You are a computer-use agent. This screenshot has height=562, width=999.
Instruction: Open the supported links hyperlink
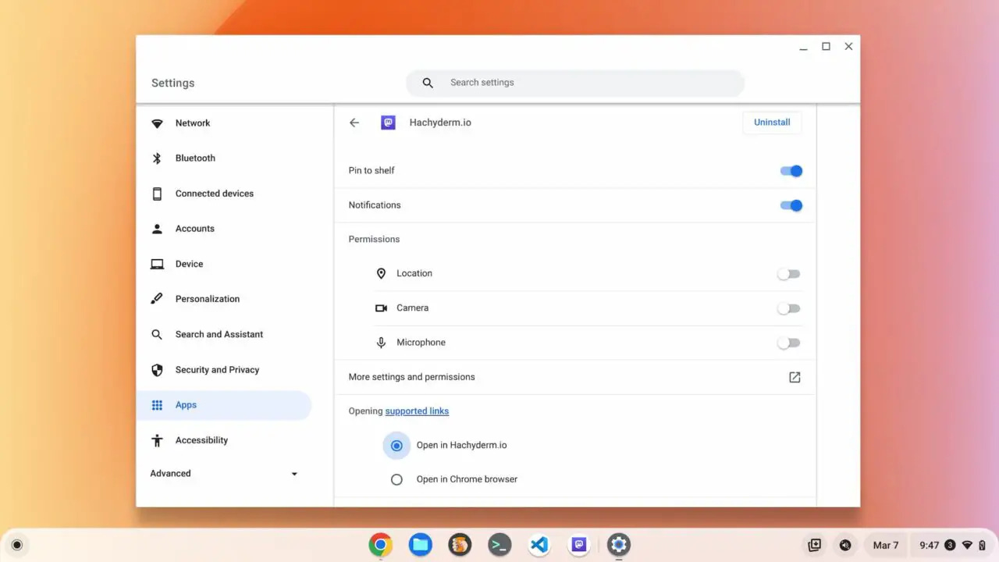click(417, 411)
